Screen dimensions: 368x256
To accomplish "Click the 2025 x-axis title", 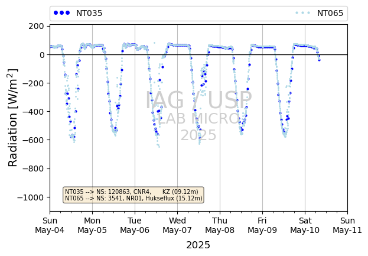I will [x=198, y=245].
